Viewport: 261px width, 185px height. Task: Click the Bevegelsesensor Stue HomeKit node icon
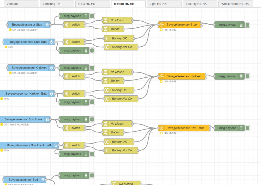[x=162, y=25]
